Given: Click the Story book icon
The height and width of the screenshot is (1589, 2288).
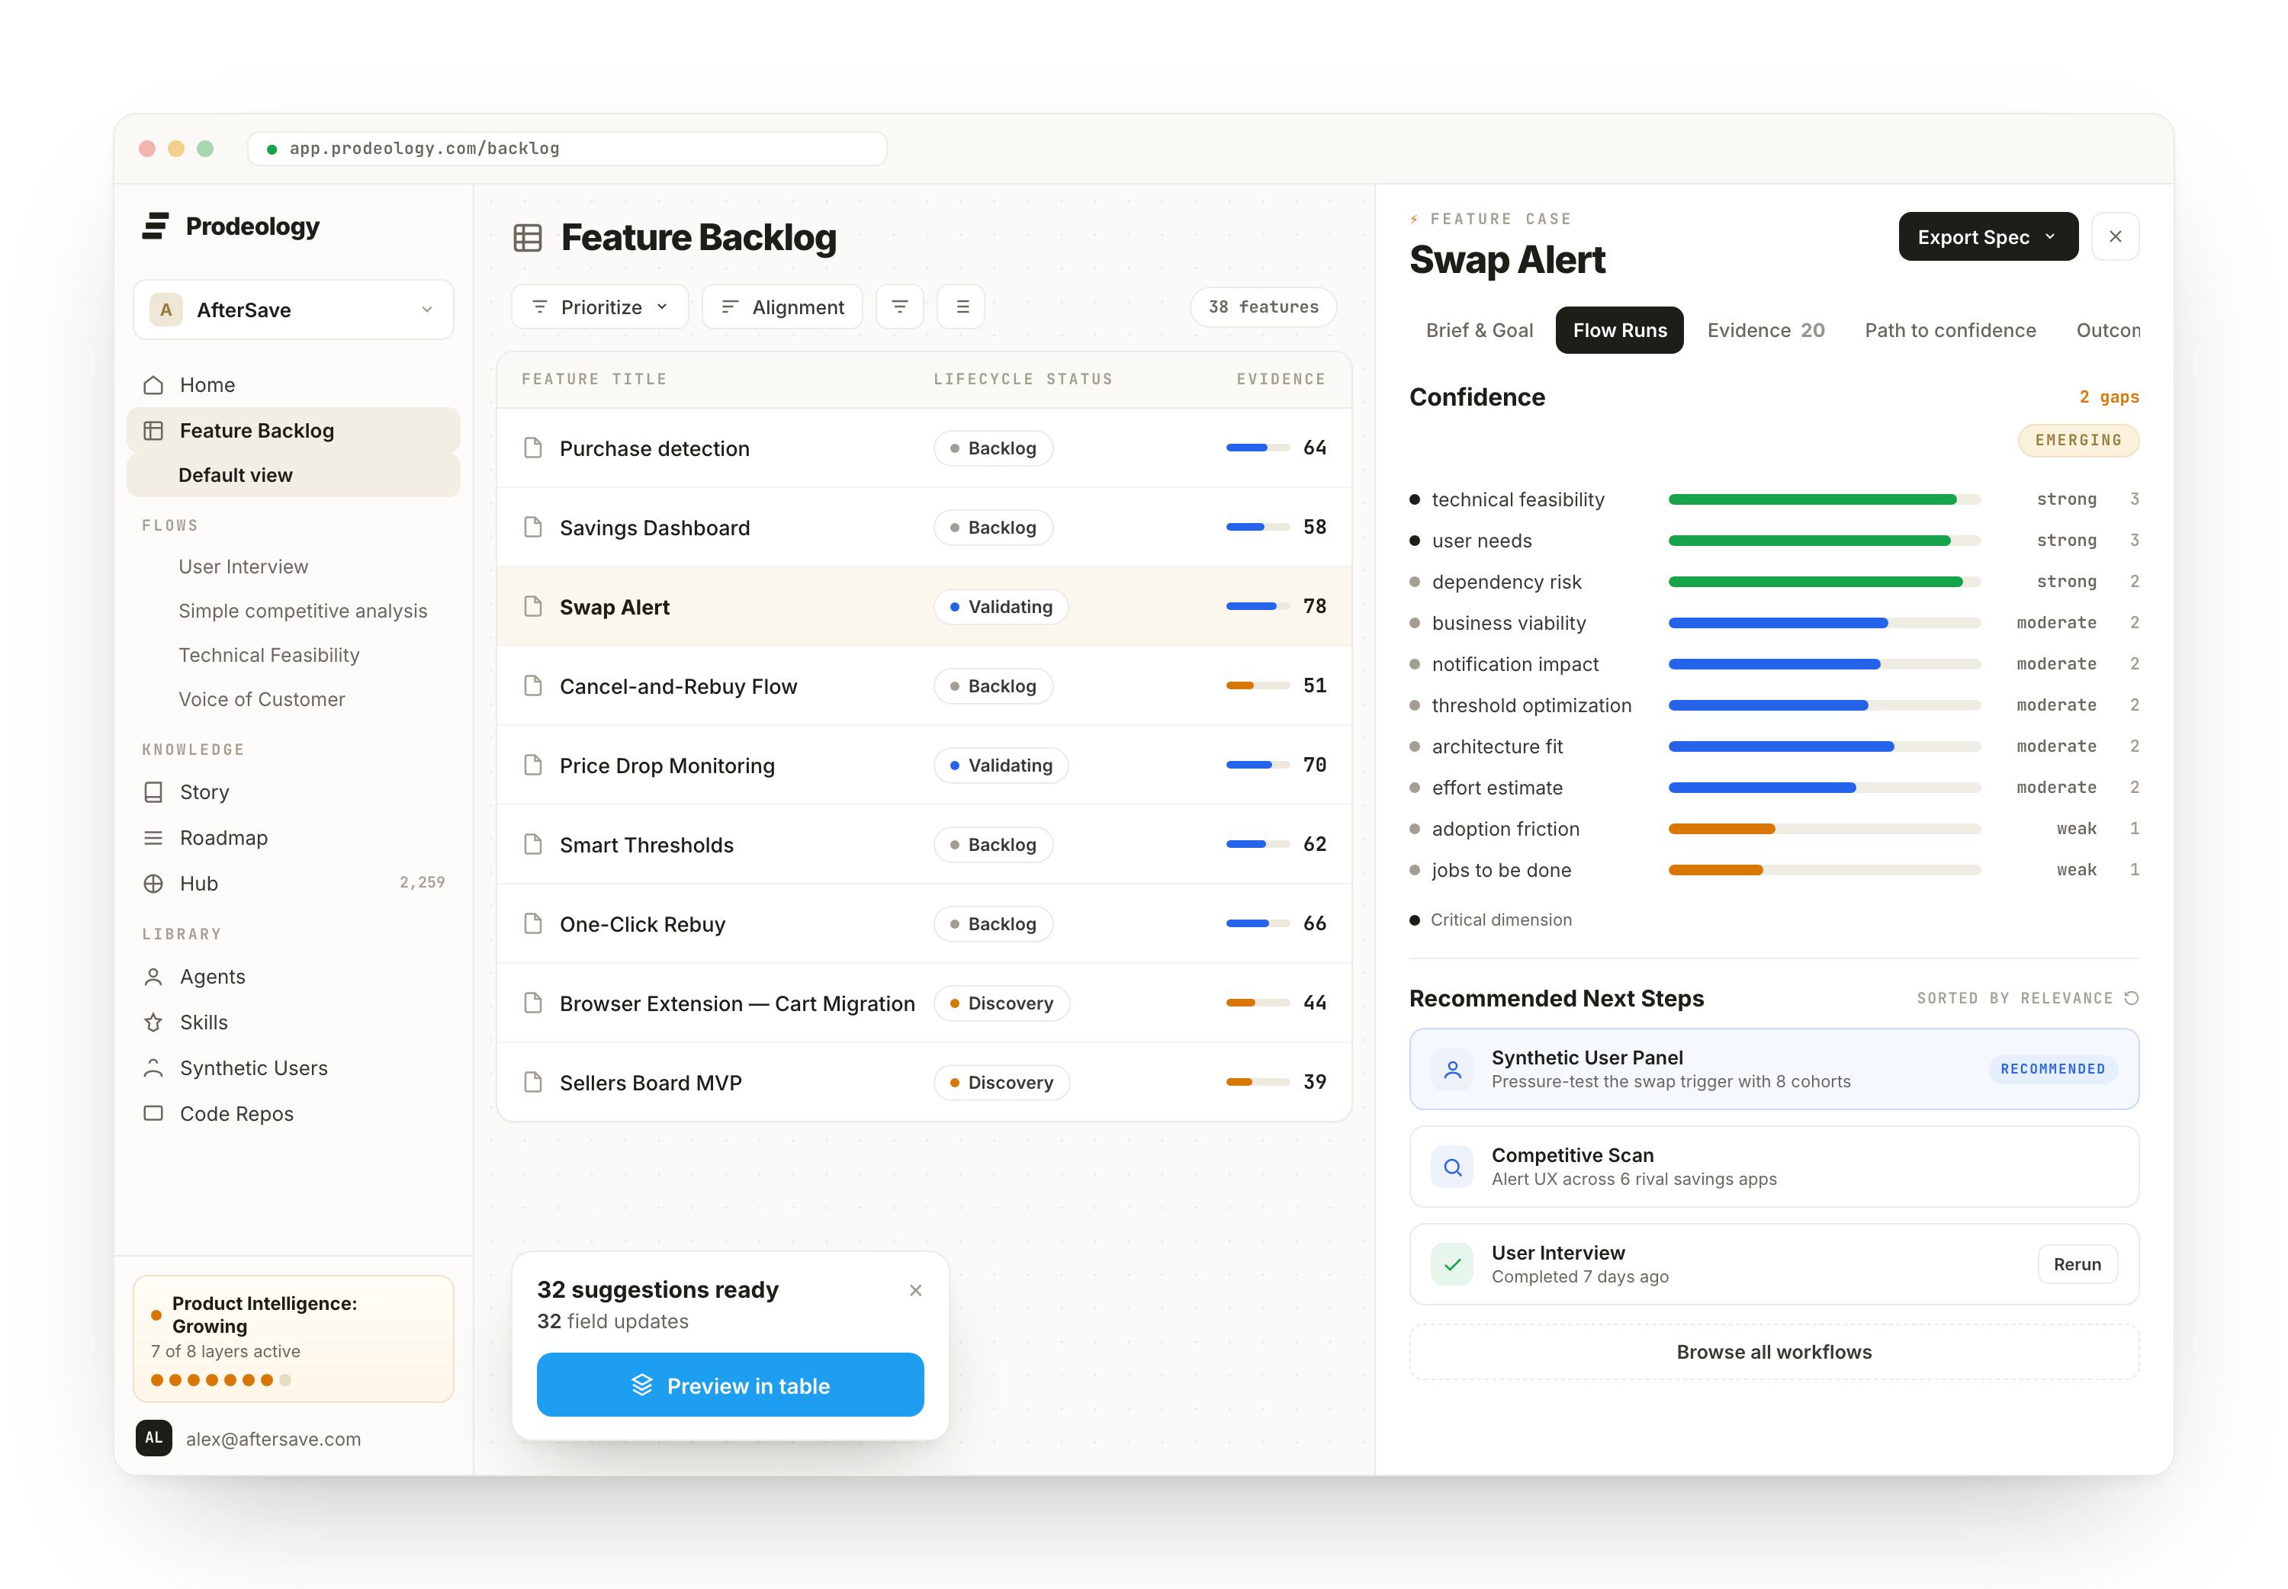Looking at the screenshot, I should coord(153,792).
